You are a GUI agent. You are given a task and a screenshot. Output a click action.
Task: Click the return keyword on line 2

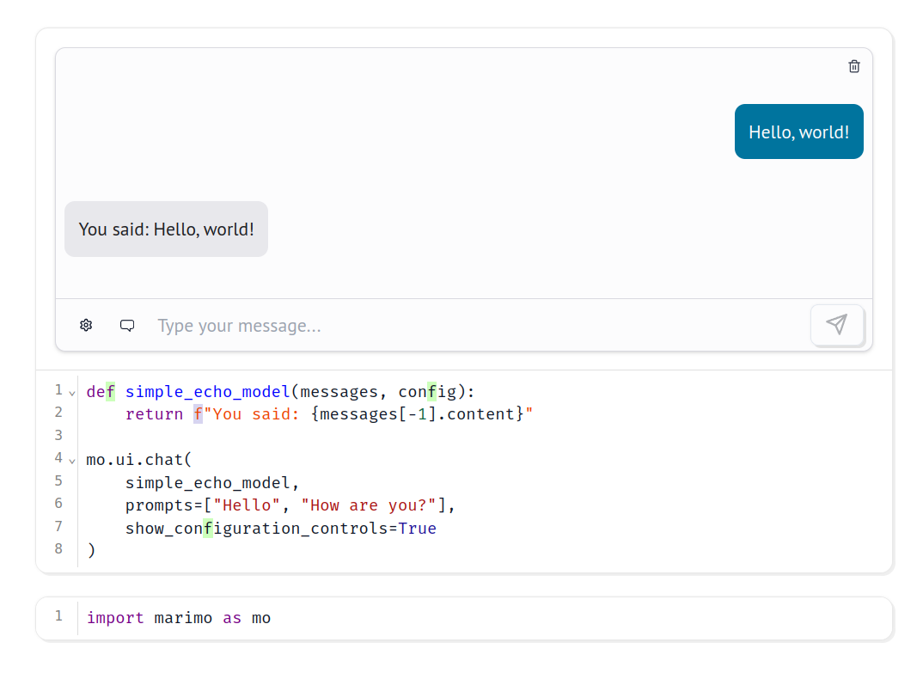click(154, 414)
